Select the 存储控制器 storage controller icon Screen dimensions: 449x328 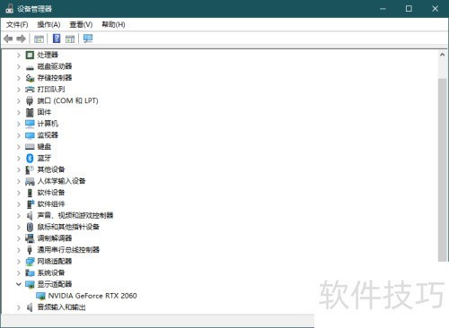point(30,78)
